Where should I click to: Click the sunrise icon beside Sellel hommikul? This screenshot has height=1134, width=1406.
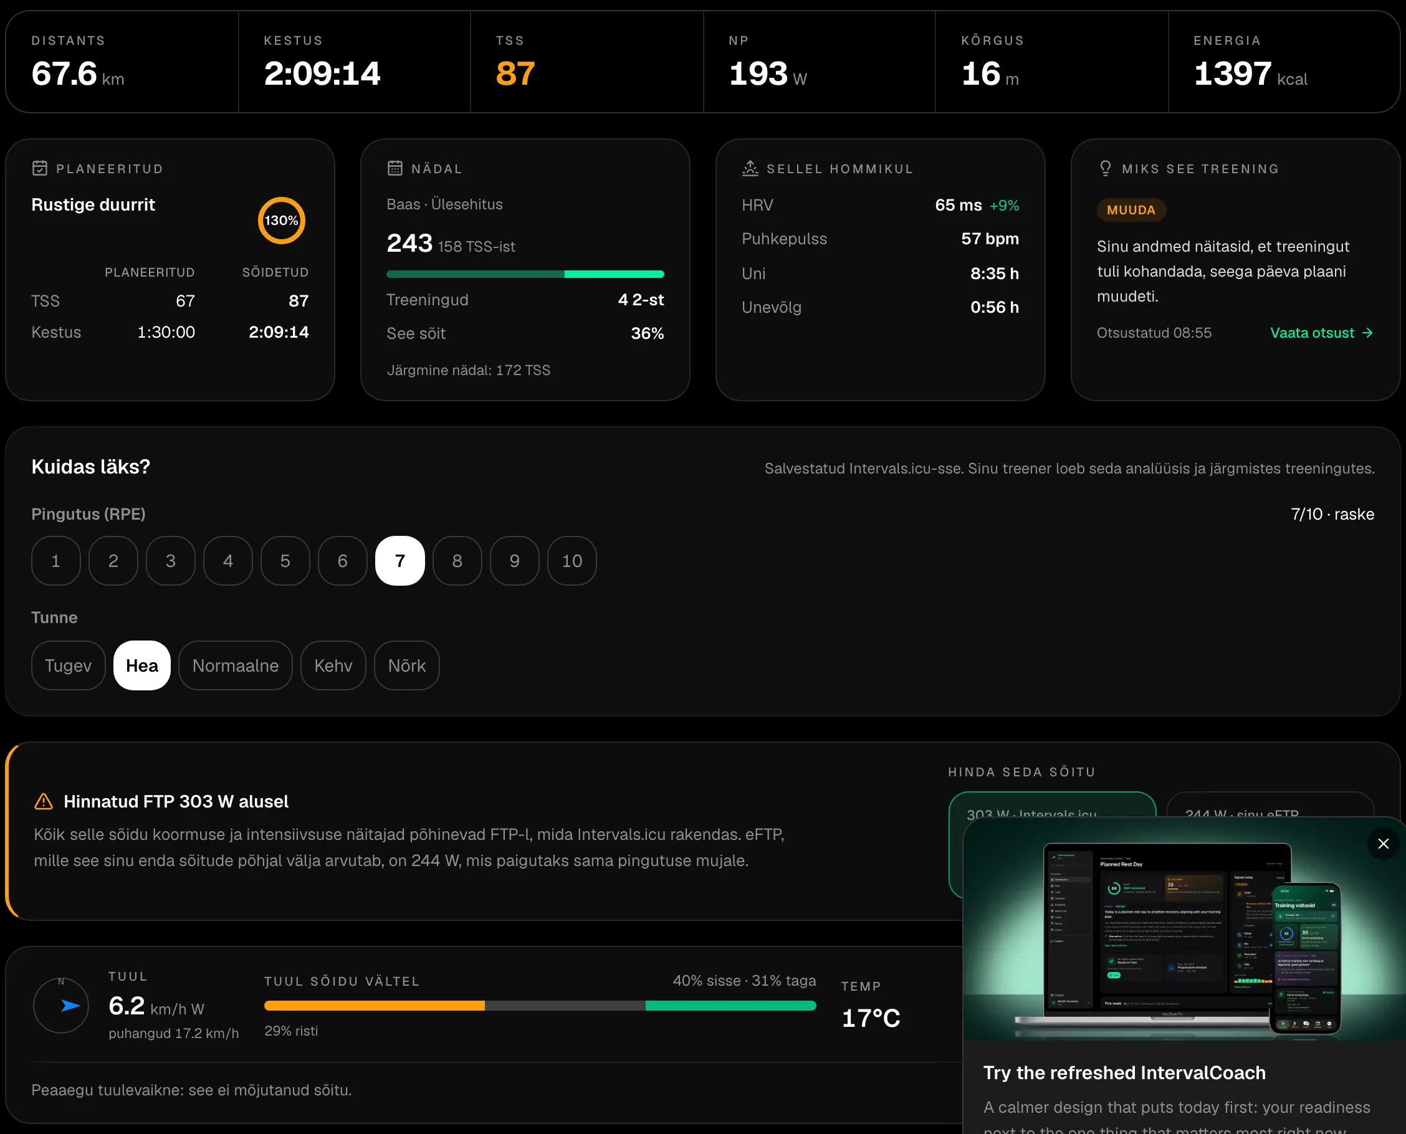750,168
